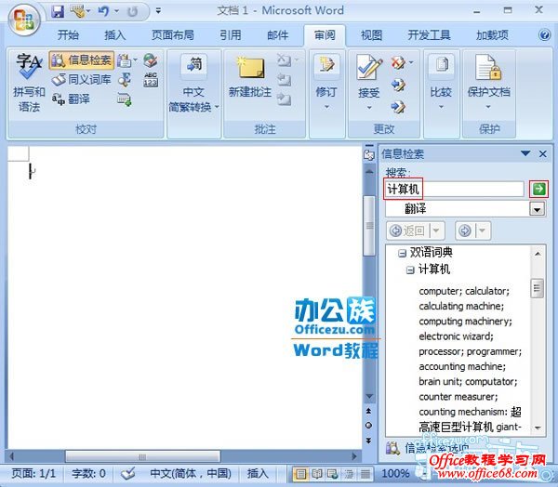
Task: Click the 页面: 1/1 status indicator
Action: point(33,473)
